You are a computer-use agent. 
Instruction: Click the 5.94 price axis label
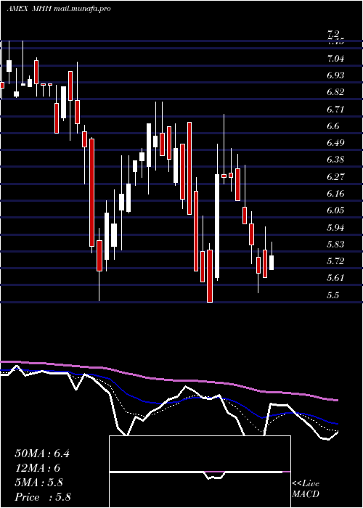pos(335,227)
